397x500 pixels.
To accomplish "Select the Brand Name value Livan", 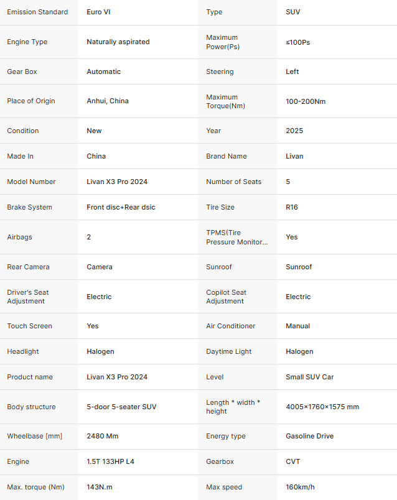I will pos(294,156).
